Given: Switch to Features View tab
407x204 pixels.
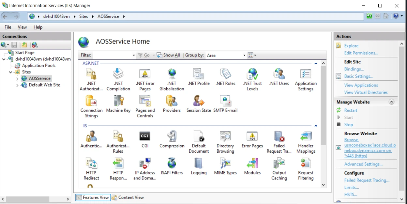Looking at the screenshot, I should pyautogui.click(x=93, y=197).
